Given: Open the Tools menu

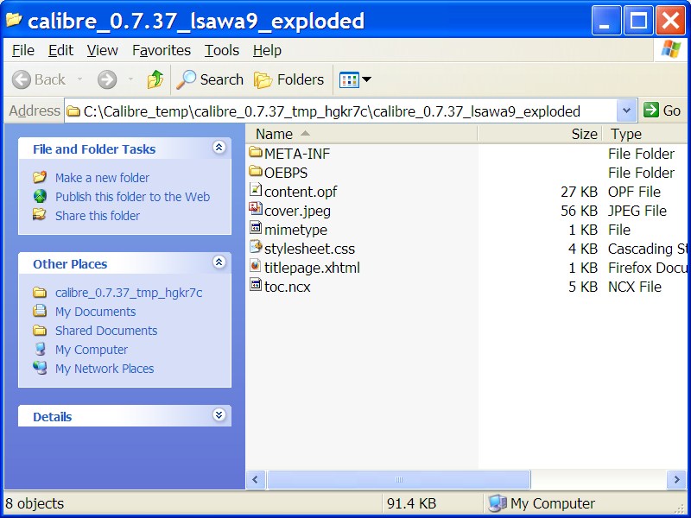Looking at the screenshot, I should 222,50.
